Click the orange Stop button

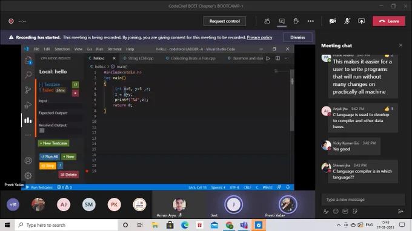[47, 166]
